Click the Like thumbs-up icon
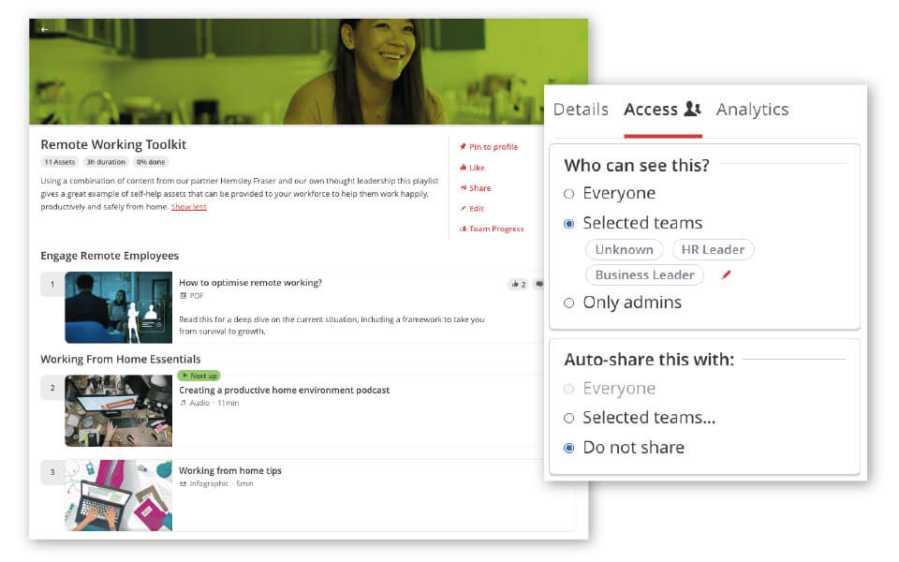This screenshot has height=562, width=899. 463,168
